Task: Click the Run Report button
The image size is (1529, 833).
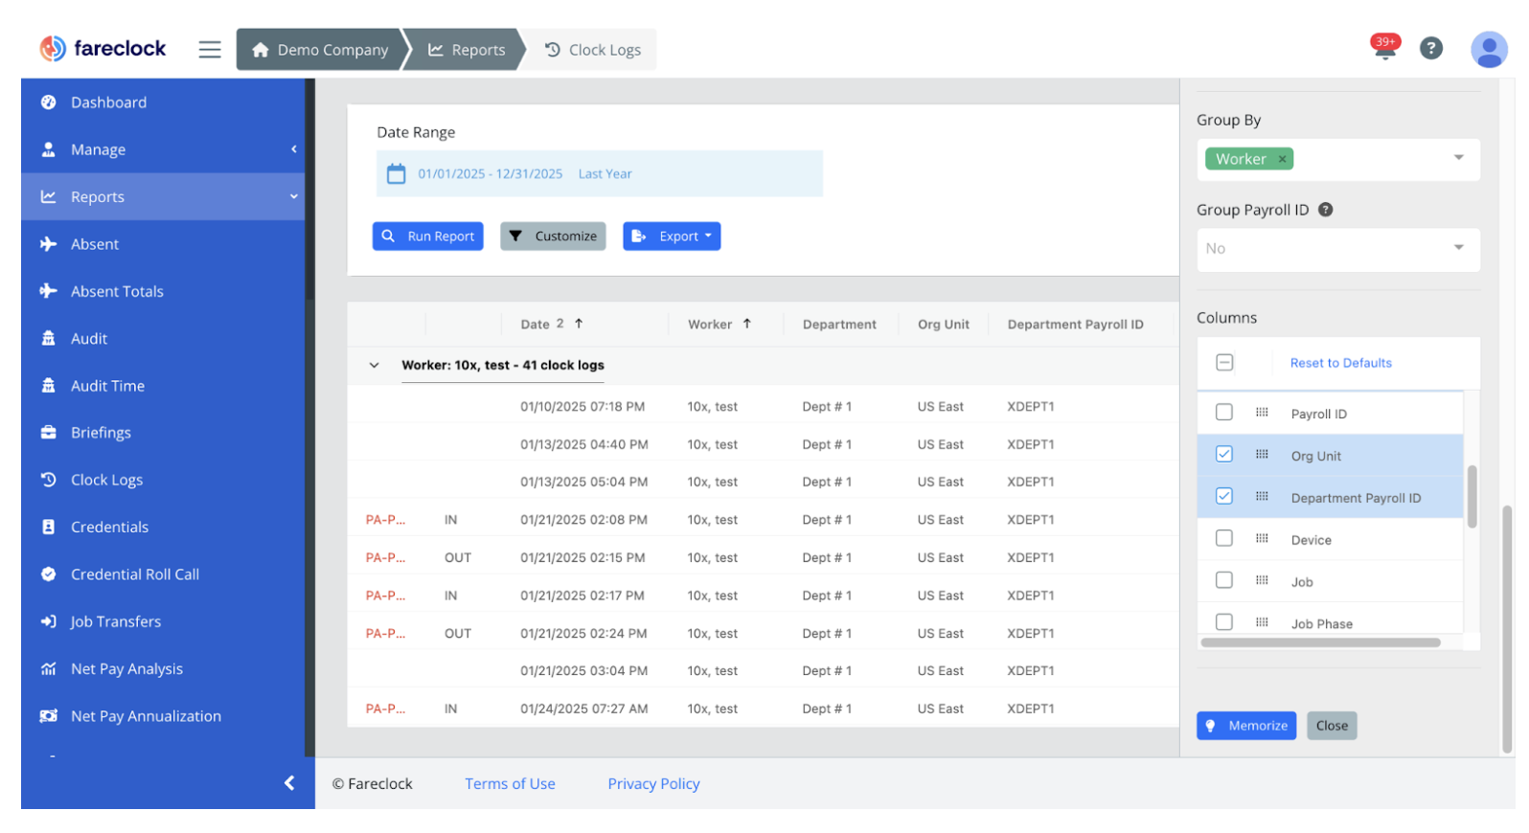Action: (427, 236)
